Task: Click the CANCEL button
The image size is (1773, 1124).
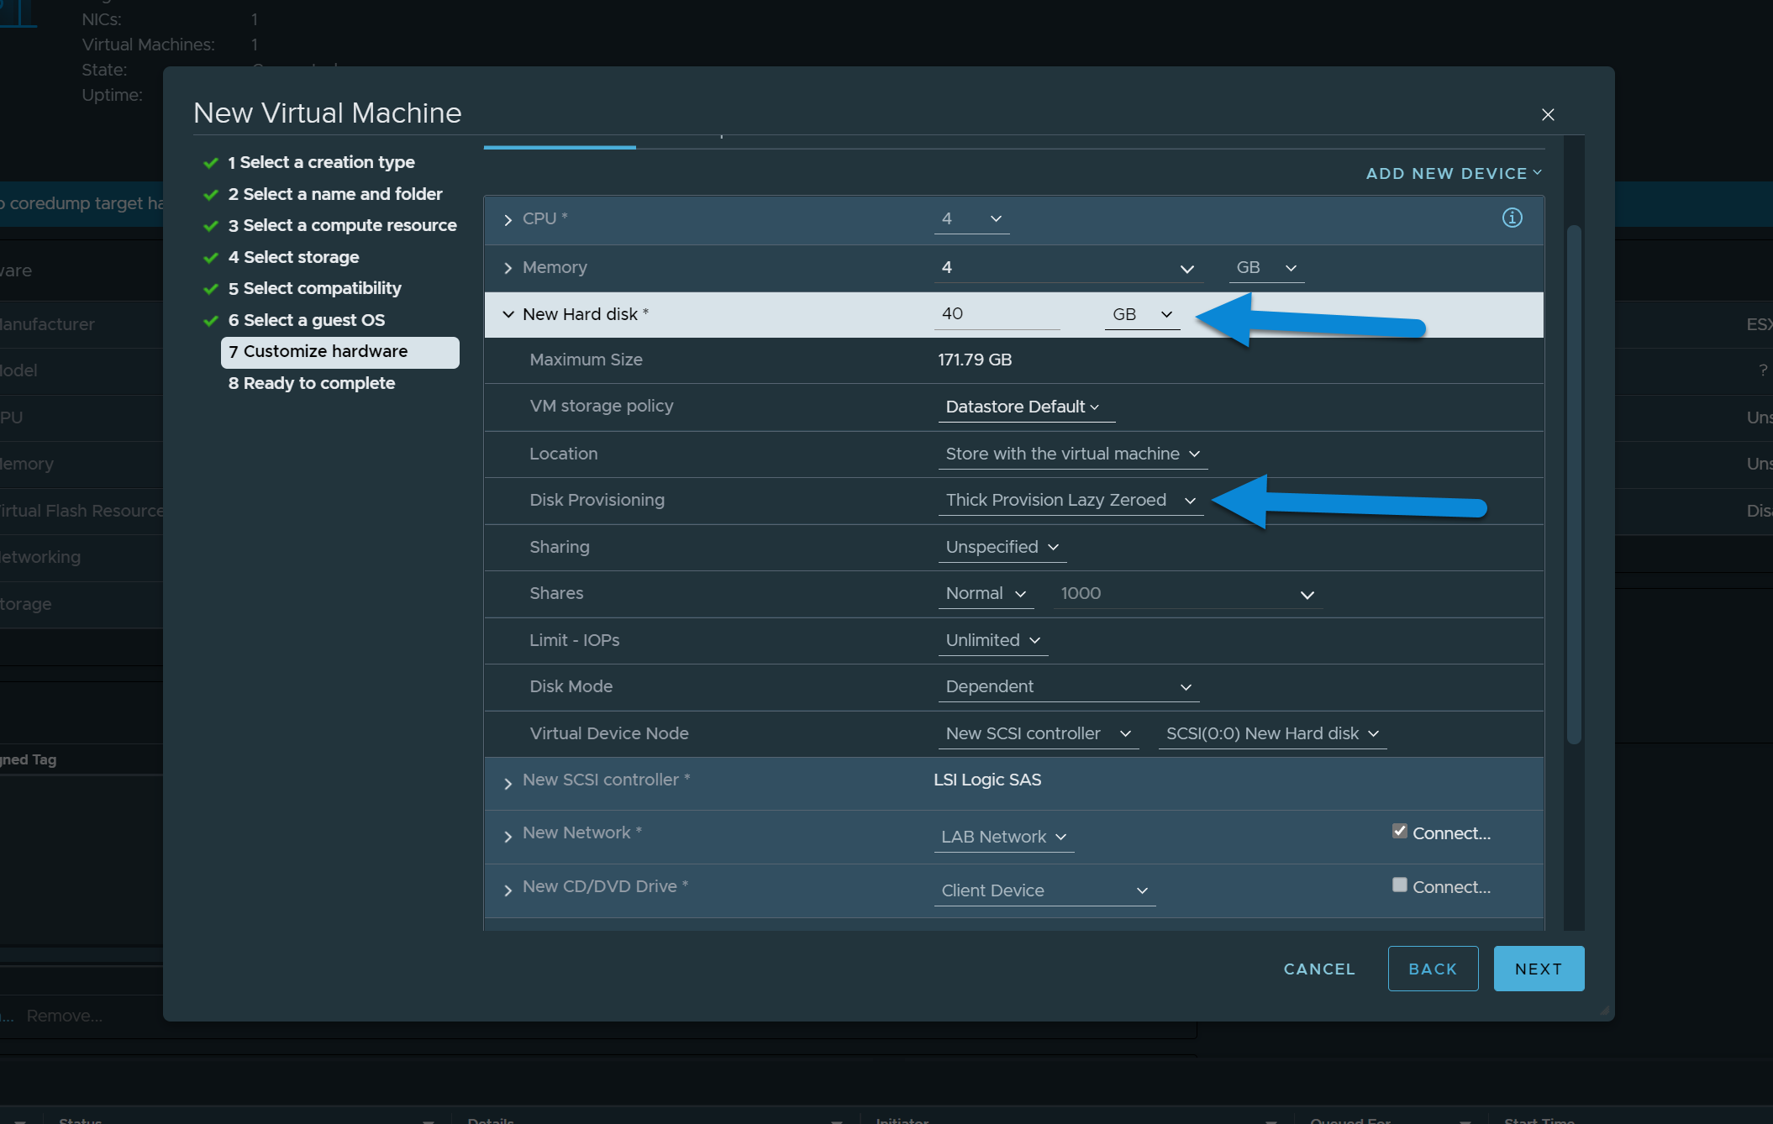Action: coord(1319,969)
